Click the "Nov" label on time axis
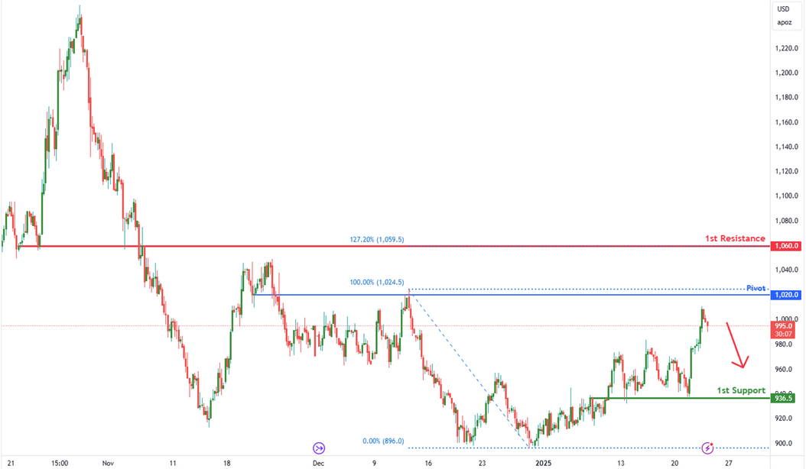 click(x=108, y=463)
